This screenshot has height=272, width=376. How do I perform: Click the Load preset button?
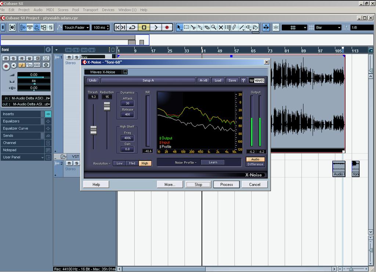tap(218, 81)
